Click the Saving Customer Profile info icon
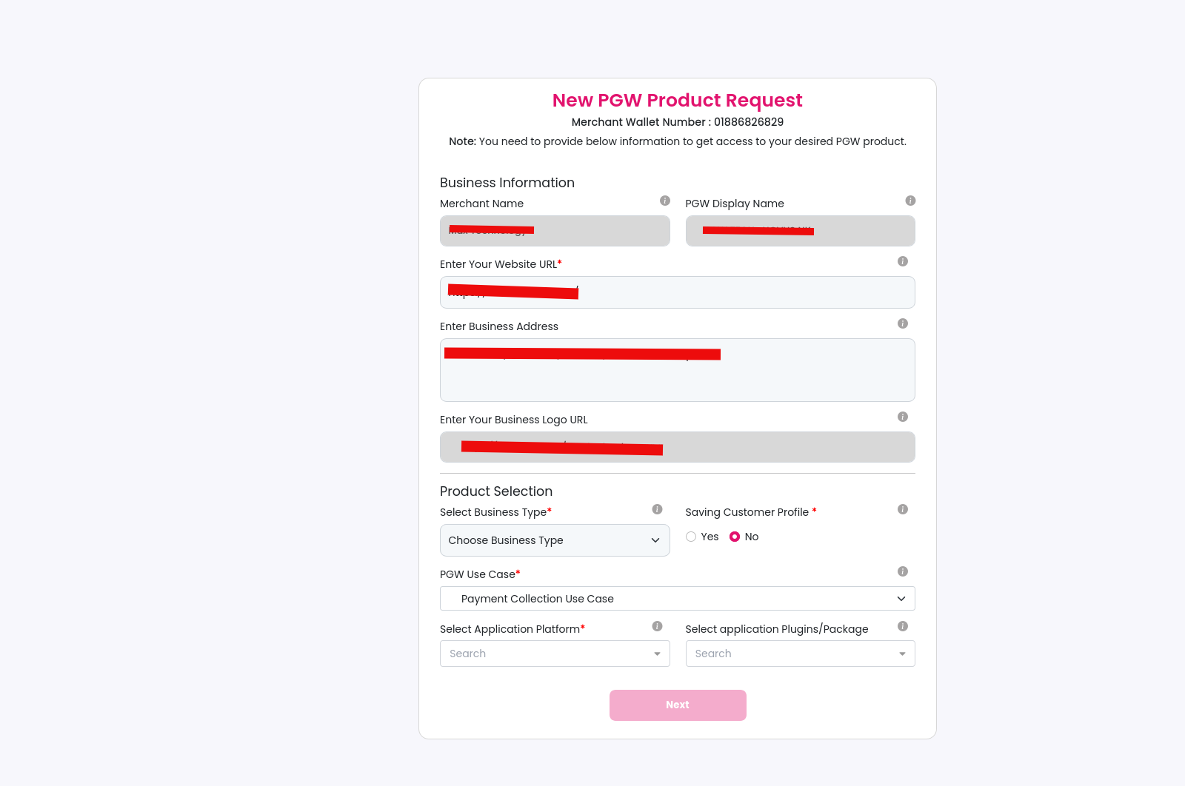Viewport: 1185px width, 786px height. [x=902, y=509]
